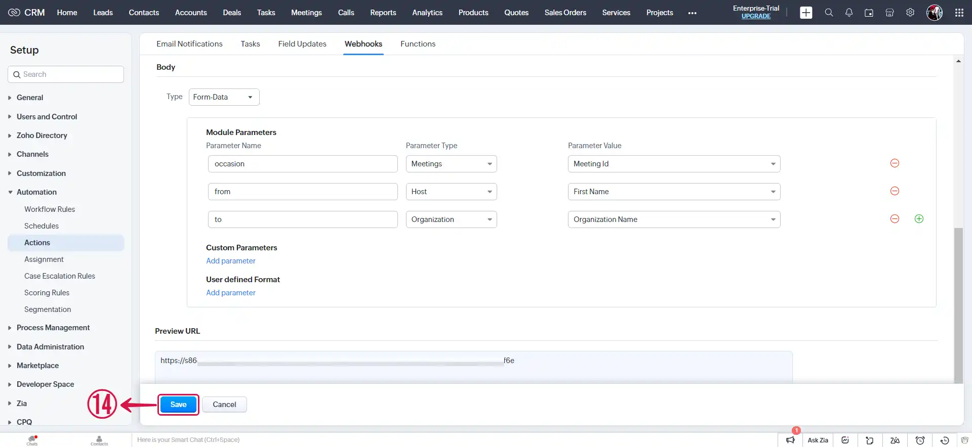Open the body Type Form-Data dropdown

click(x=224, y=97)
